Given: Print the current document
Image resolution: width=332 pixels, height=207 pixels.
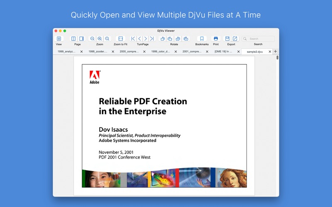Looking at the screenshot, I should tap(216, 39).
